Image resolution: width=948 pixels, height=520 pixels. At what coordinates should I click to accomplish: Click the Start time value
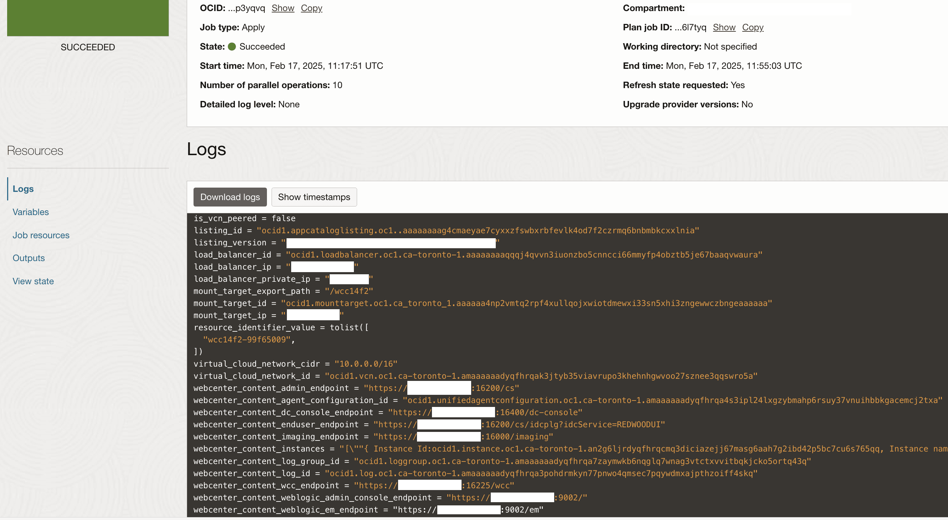point(315,66)
